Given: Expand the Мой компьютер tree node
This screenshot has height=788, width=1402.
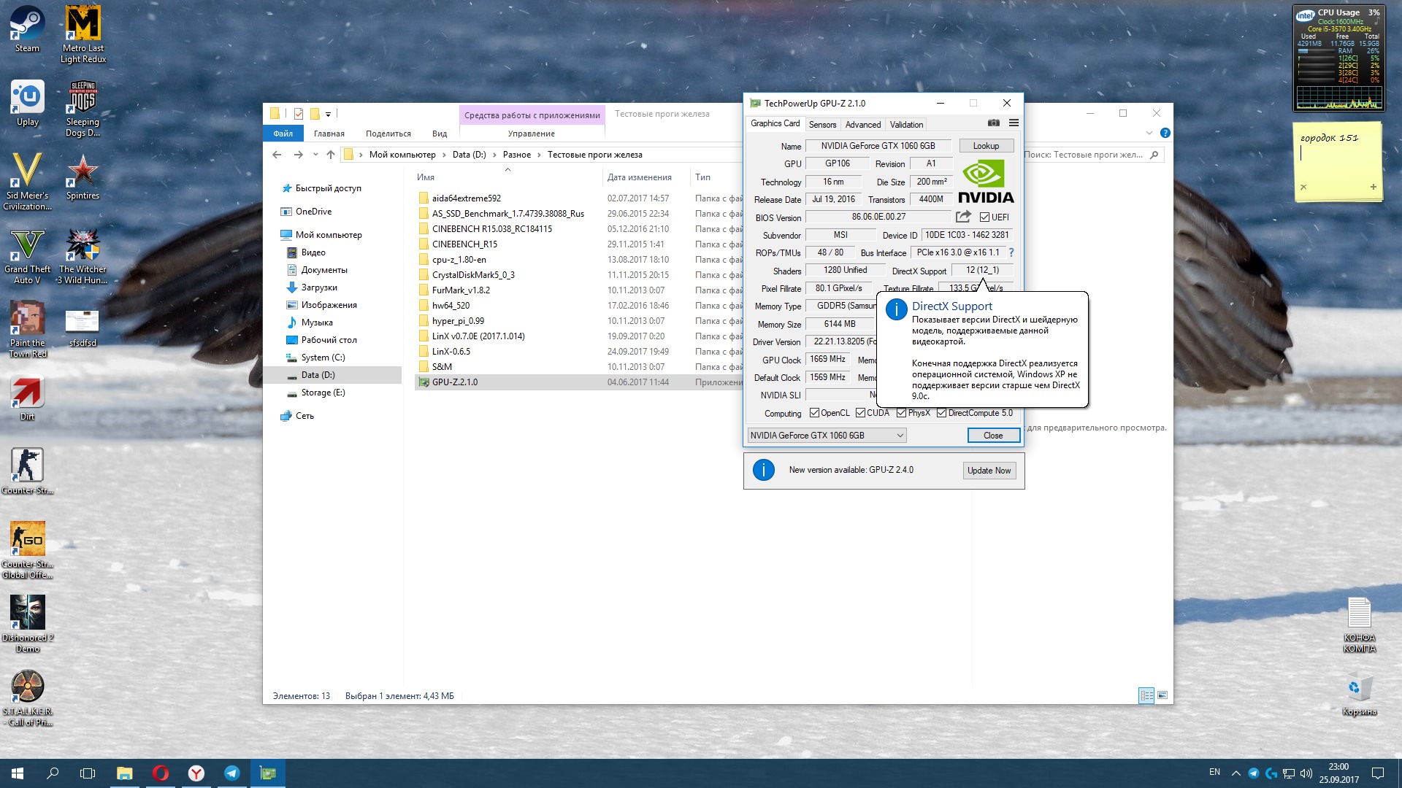Looking at the screenshot, I should [273, 235].
